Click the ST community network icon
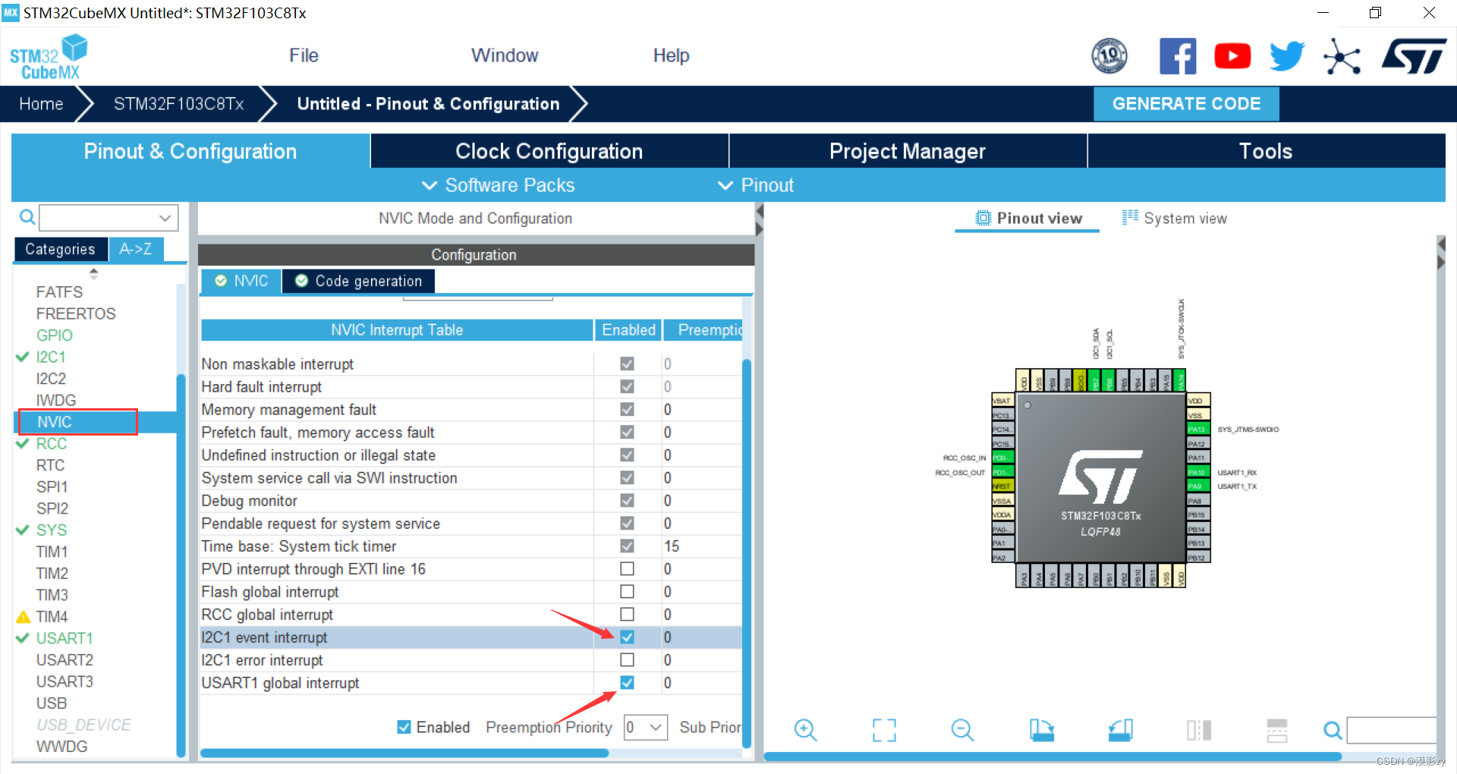This screenshot has height=774, width=1457. tap(1342, 57)
